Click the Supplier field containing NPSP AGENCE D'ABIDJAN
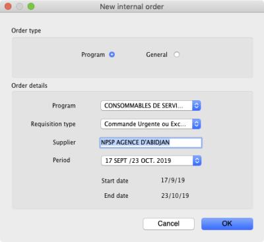The height and width of the screenshot is (242, 264). pyautogui.click(x=150, y=142)
